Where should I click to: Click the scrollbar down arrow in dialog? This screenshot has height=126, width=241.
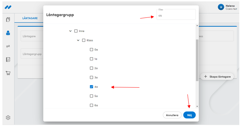click(197, 106)
